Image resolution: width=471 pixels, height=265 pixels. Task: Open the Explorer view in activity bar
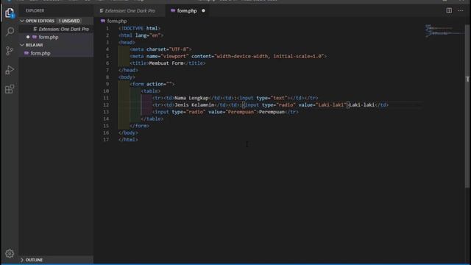pyautogui.click(x=10, y=13)
